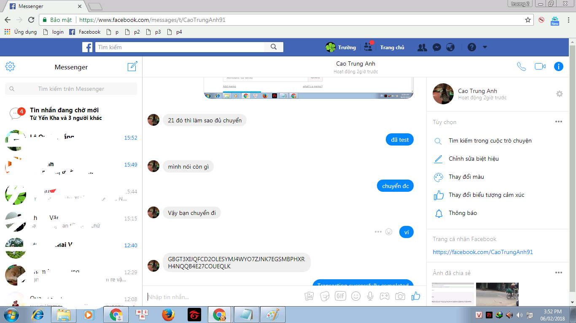This screenshot has height=323, width=576.
Task: Reload the page in Chrome
Action: point(31,20)
